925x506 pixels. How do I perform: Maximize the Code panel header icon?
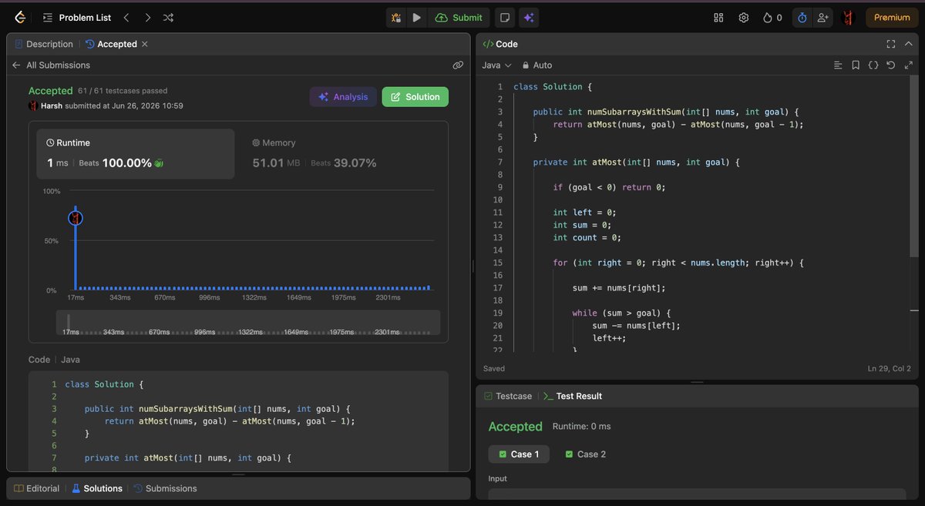[x=891, y=44]
